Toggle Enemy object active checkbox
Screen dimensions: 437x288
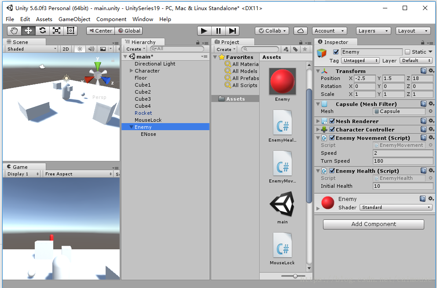tap(336, 52)
